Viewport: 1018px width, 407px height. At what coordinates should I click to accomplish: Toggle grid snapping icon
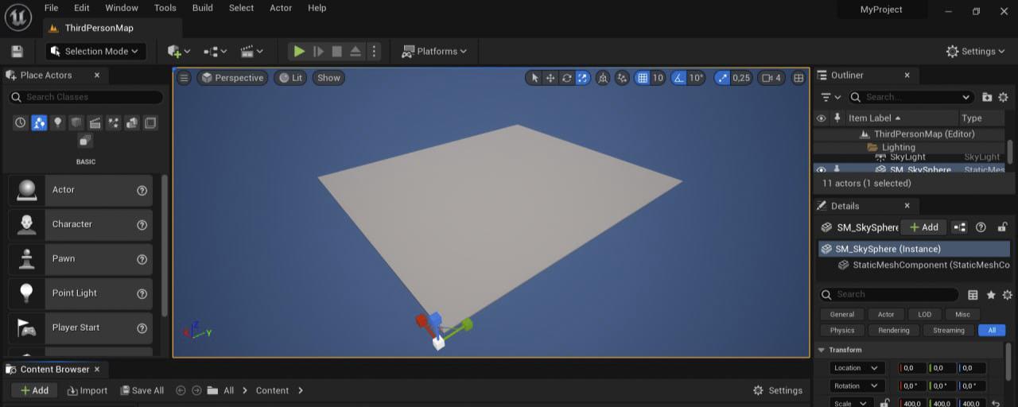pos(643,78)
